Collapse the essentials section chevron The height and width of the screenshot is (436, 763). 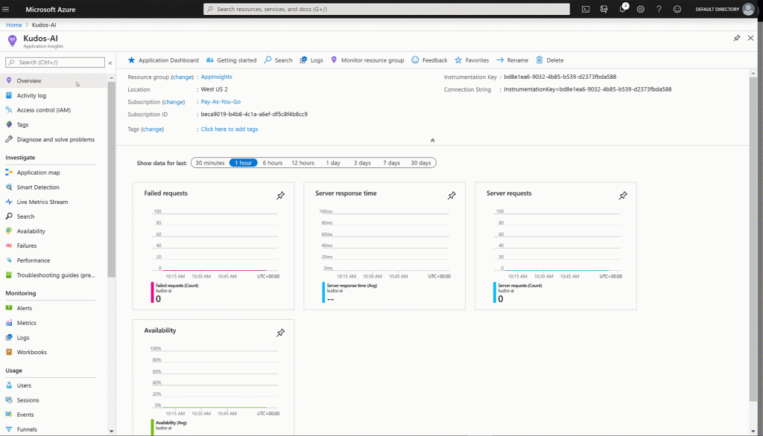click(x=432, y=140)
